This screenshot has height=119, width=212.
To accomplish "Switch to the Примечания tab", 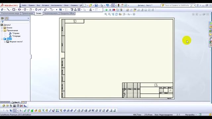I will coord(27,14).
